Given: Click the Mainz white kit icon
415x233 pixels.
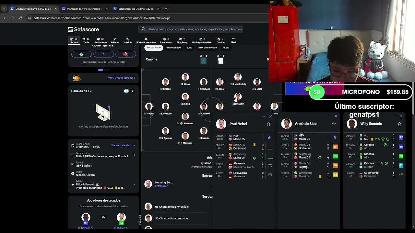Looking at the screenshot, I should pos(220,61).
